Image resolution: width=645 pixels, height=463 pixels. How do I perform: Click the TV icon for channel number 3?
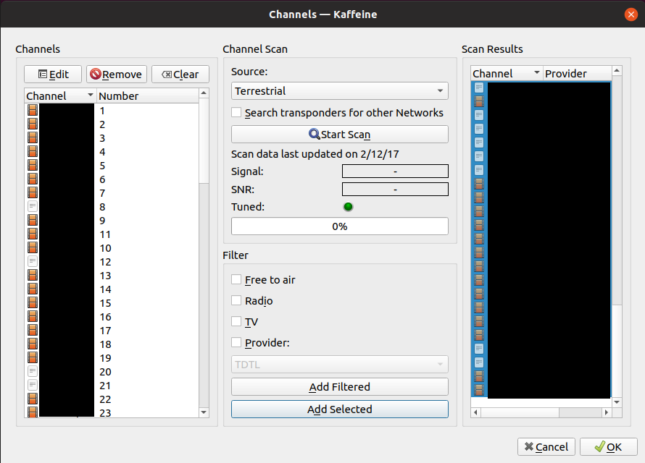click(33, 137)
